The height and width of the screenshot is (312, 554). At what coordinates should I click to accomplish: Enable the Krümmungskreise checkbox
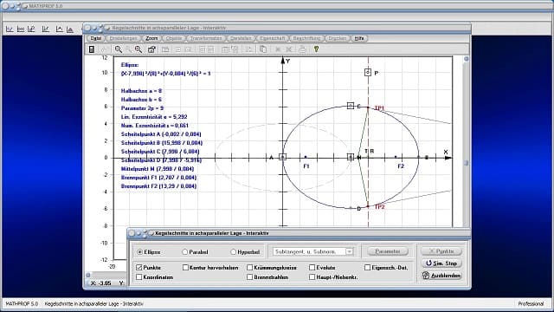(x=250, y=268)
